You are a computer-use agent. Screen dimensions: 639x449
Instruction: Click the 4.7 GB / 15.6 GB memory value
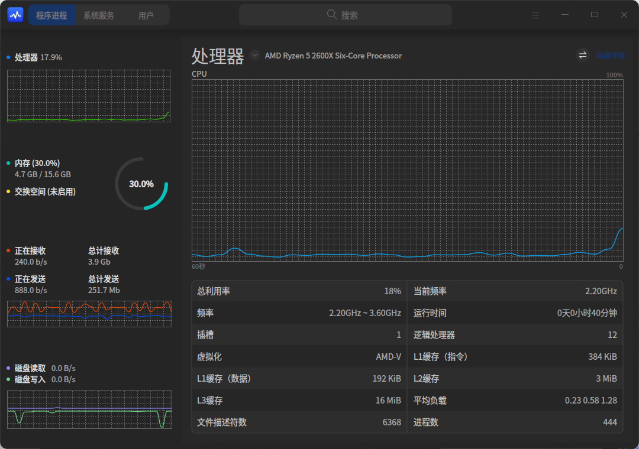[43, 174]
